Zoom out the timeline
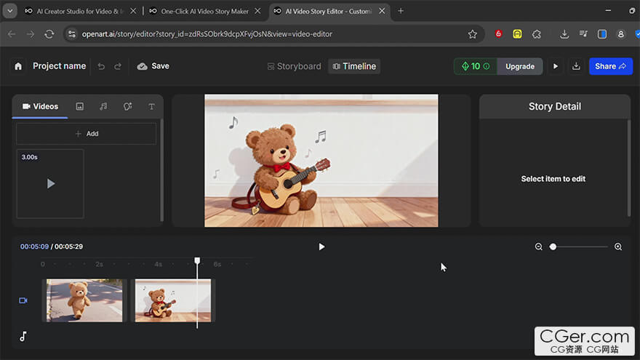Screen dimensions: 640x360 tap(539, 247)
